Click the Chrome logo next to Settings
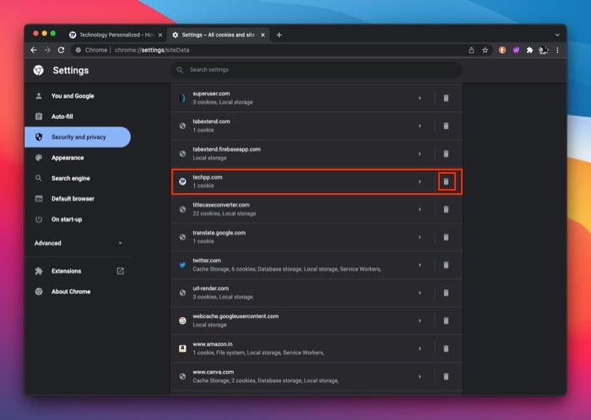591x420 pixels. [39, 70]
